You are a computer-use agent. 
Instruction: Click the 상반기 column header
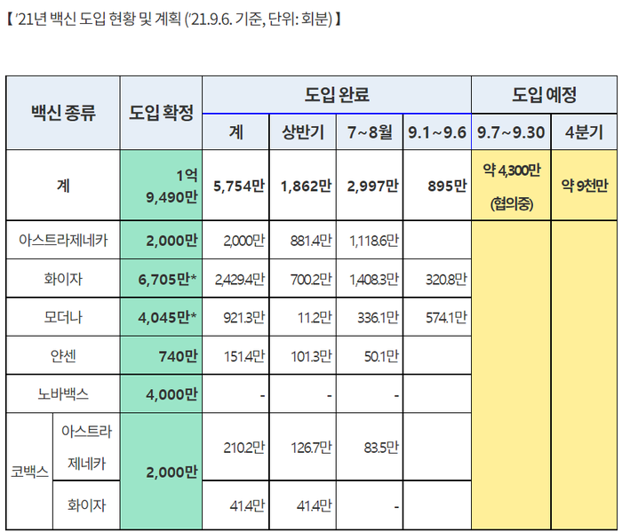click(302, 132)
